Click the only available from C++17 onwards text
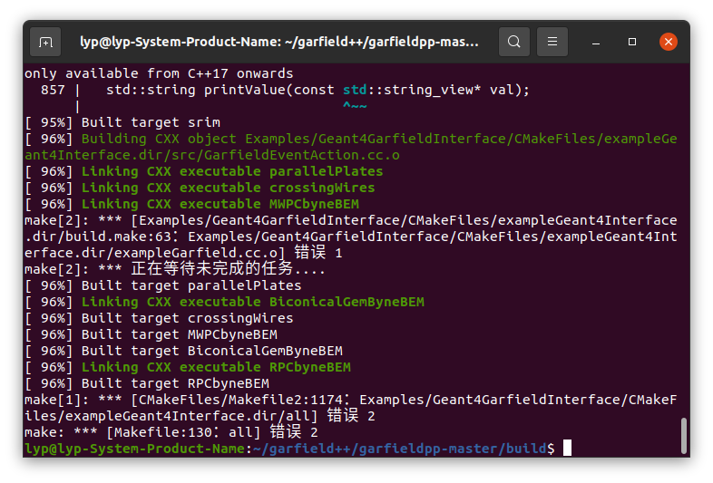713x483 pixels. pyautogui.click(x=159, y=73)
